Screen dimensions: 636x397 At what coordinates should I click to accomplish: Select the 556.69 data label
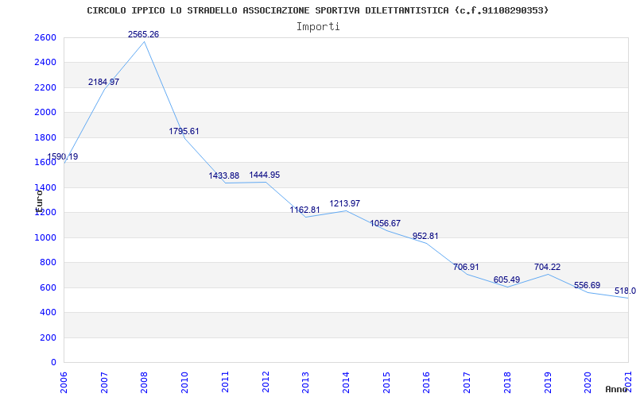pos(587,285)
